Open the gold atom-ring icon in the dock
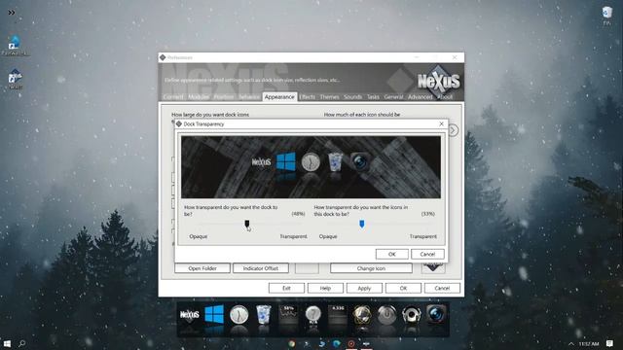The height and width of the screenshot is (350, 623). (362, 315)
